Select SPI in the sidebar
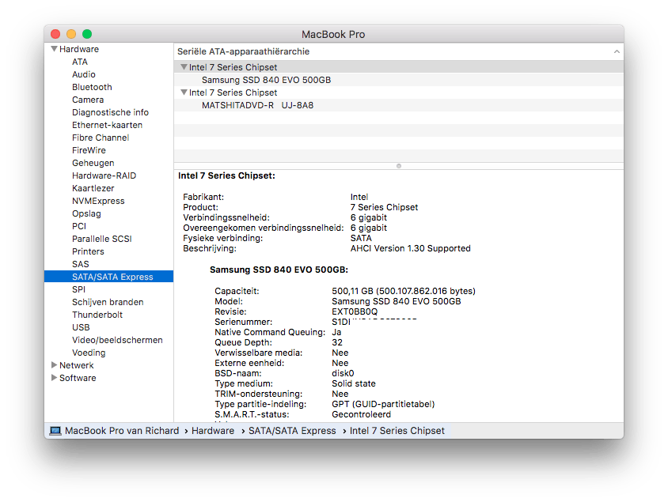The height and width of the screenshot is (502, 668). (78, 289)
